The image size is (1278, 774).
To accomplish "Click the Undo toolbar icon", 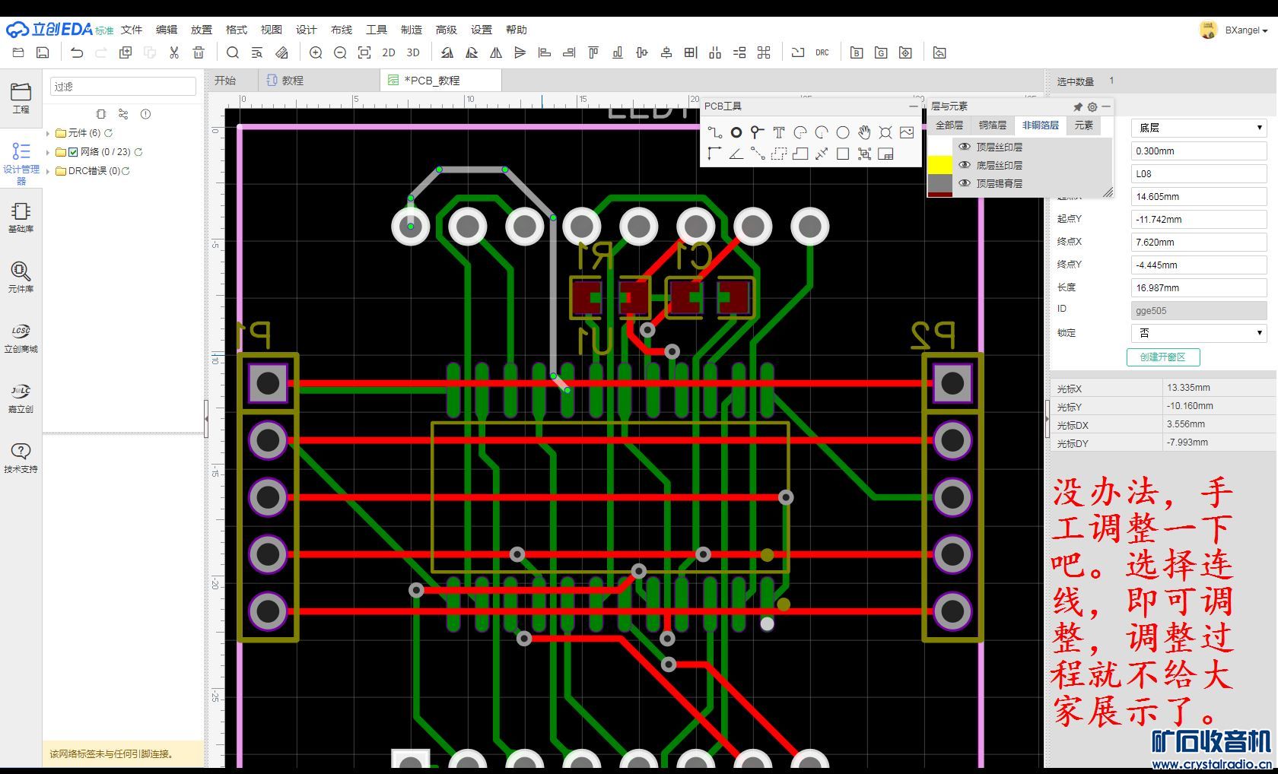I will [77, 52].
